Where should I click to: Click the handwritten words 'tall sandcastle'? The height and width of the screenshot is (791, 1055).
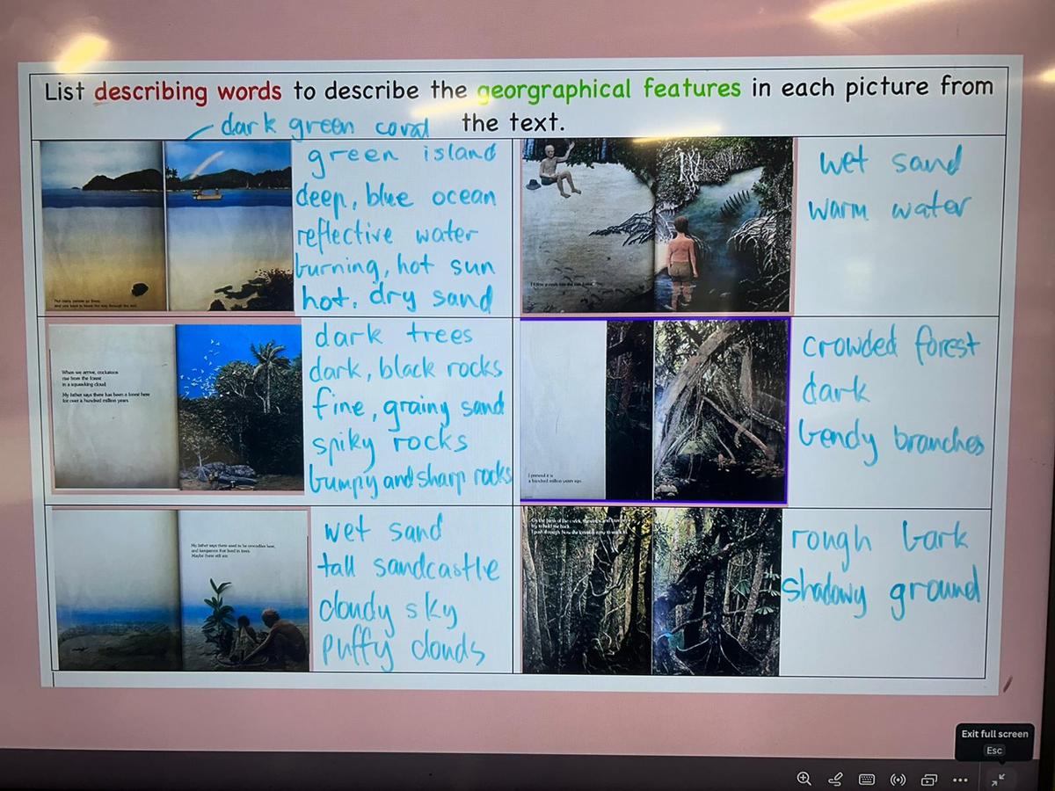coord(408,569)
